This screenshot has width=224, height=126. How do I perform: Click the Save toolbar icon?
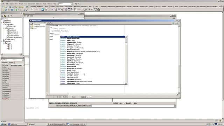tap(10, 7)
